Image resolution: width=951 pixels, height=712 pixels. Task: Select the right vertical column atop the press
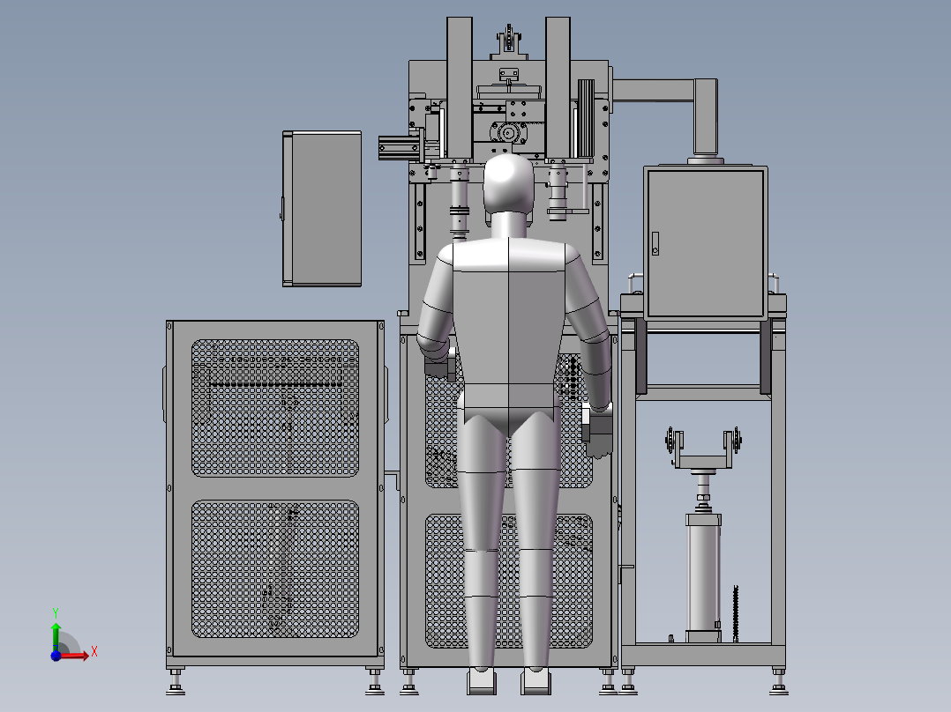(x=558, y=88)
